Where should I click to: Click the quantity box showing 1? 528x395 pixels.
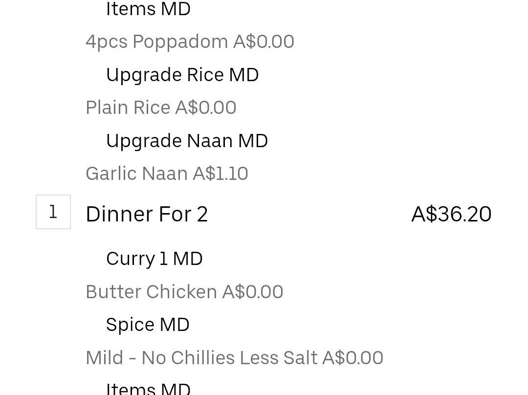pyautogui.click(x=53, y=212)
